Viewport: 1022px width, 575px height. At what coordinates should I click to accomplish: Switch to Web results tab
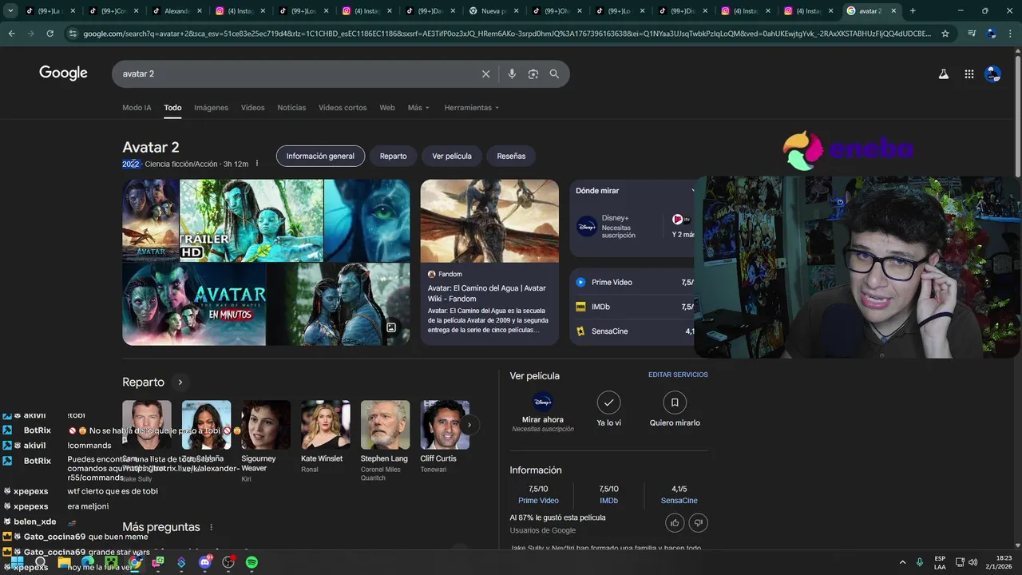pyautogui.click(x=387, y=108)
